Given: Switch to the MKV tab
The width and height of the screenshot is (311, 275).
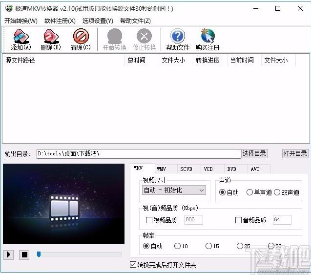Looking at the screenshot, I should tap(143, 168).
